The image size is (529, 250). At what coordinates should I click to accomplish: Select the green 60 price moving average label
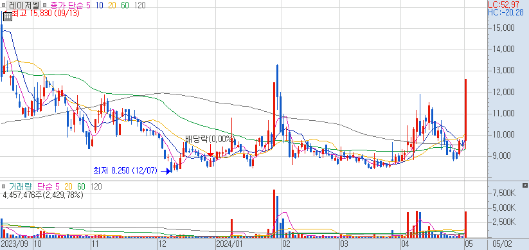[125, 5]
